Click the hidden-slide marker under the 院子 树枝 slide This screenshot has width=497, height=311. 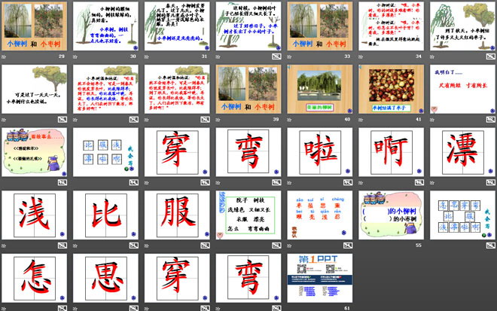click(x=276, y=245)
